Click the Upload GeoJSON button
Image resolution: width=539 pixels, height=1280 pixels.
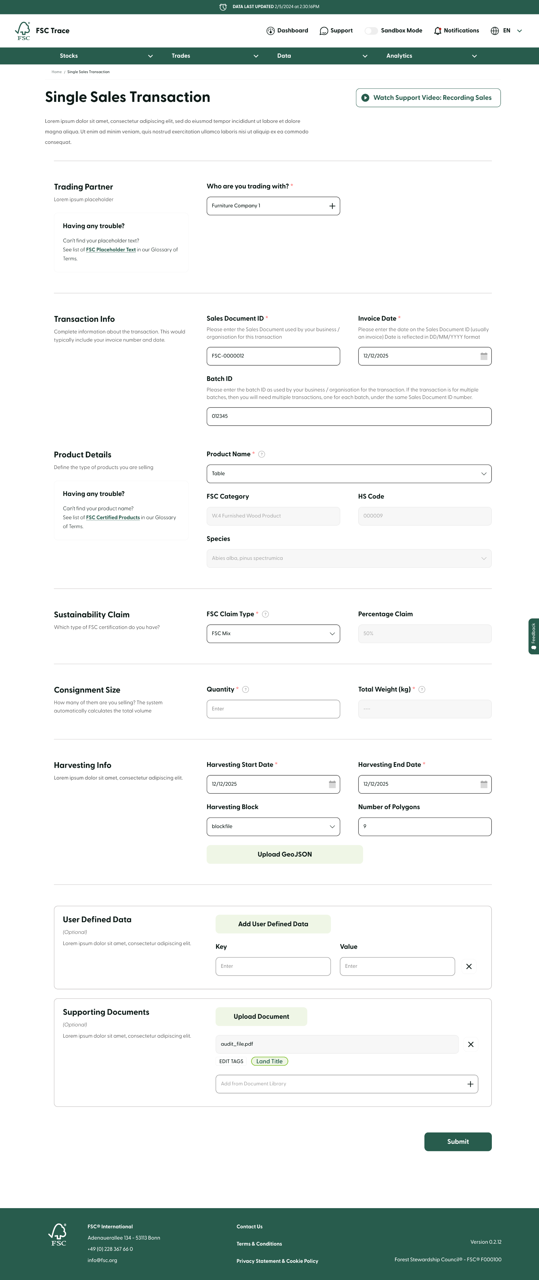[285, 855]
